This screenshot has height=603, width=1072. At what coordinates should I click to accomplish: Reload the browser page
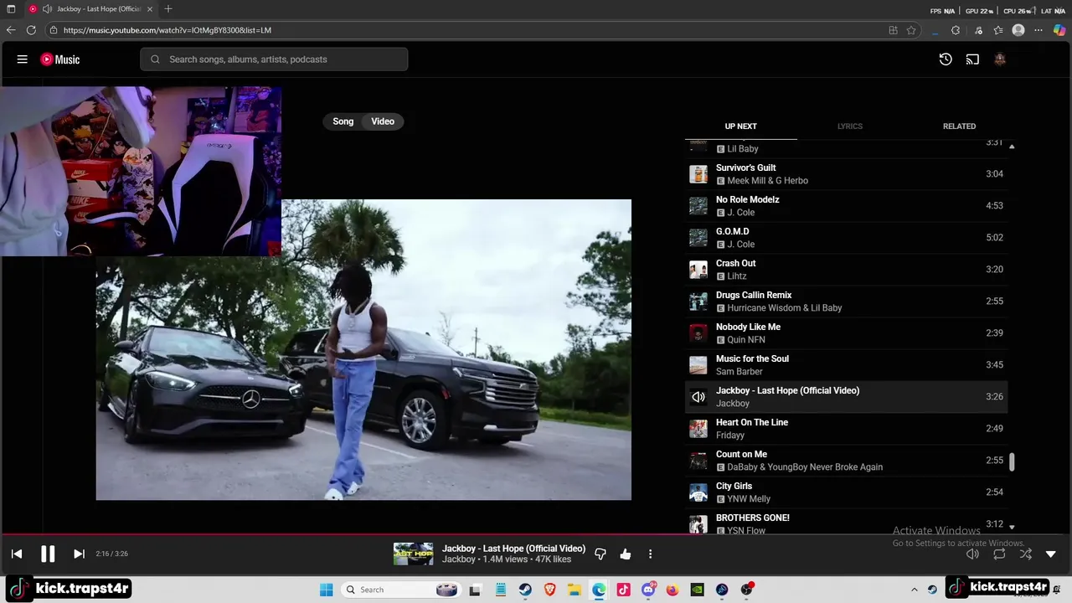[x=31, y=30]
